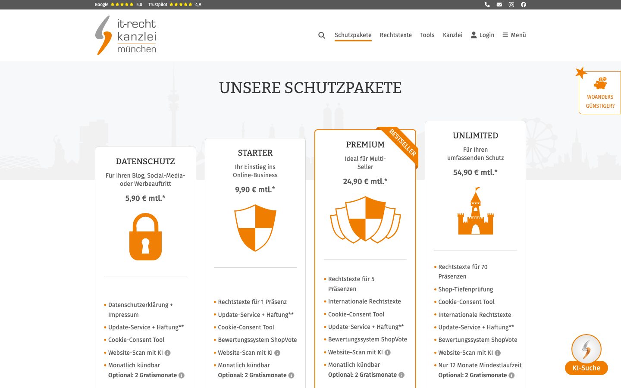Click the 9,90 € mtl. price
The height and width of the screenshot is (388, 621).
255,190
